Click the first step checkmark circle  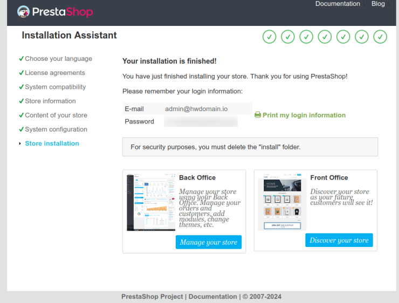[269, 37]
